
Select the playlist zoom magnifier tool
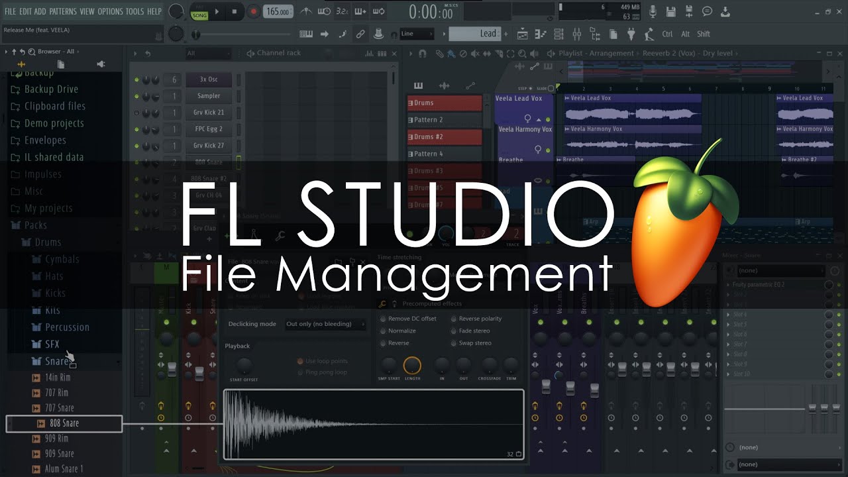[x=523, y=54]
